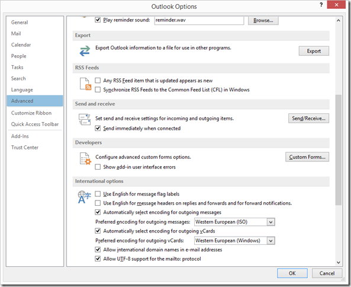Click the Browse button for reminder sound
Image resolution: width=351 pixels, height=287 pixels.
[263, 20]
